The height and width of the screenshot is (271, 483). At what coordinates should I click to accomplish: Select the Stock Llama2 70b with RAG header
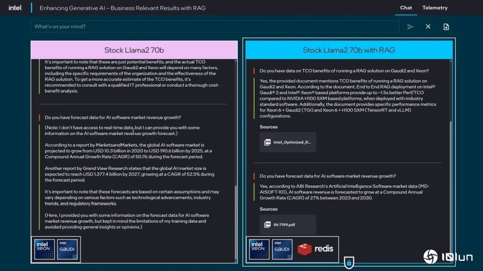pyautogui.click(x=349, y=50)
